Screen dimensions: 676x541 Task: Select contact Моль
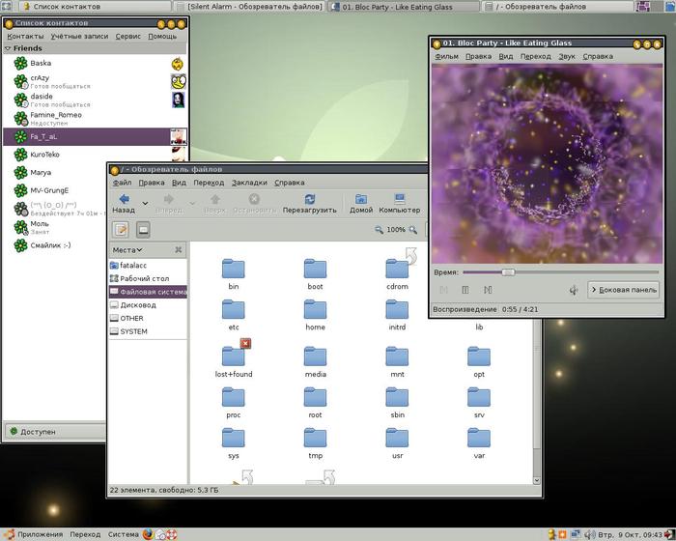54,227
